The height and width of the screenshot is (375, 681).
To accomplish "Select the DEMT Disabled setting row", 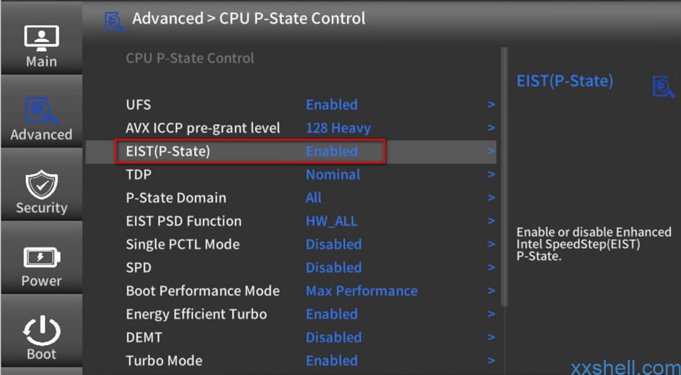I will point(291,337).
